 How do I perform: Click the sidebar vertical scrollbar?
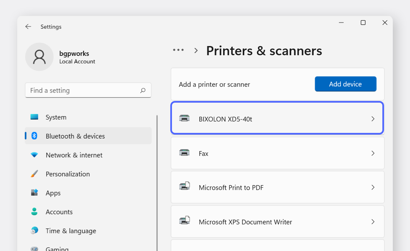(x=157, y=182)
